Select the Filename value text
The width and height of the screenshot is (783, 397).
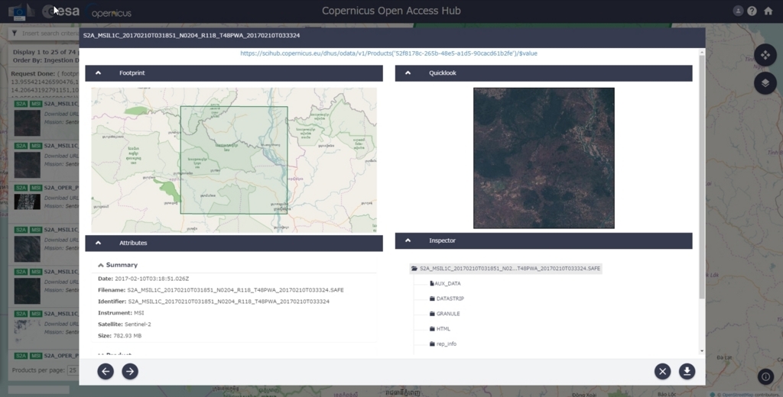[x=236, y=290]
